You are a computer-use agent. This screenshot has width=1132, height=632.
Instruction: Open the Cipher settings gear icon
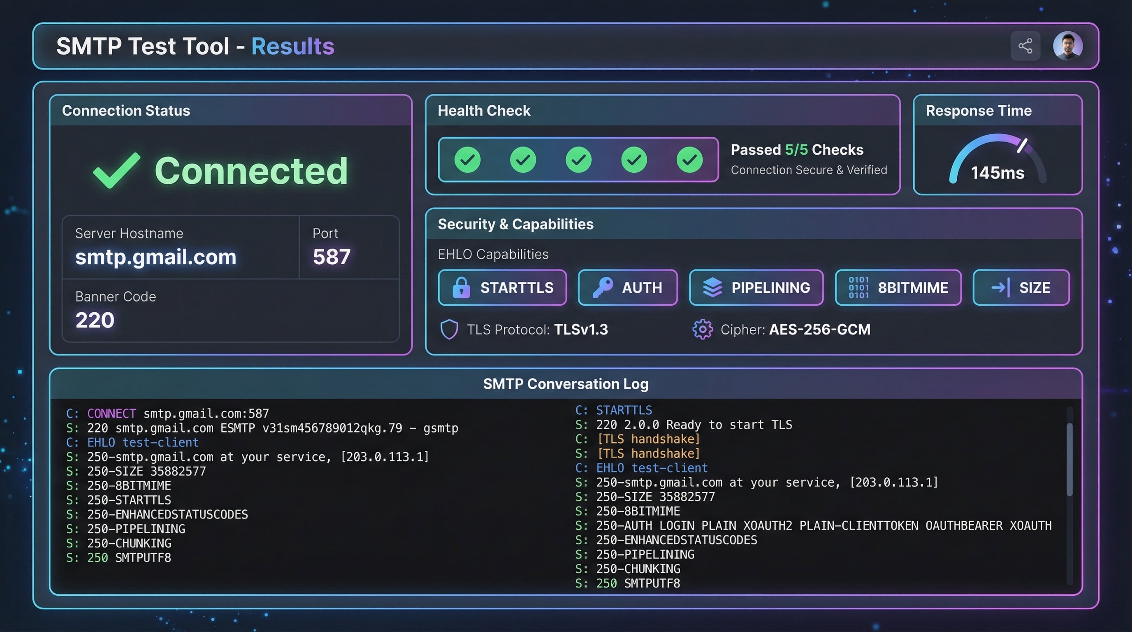(x=702, y=329)
